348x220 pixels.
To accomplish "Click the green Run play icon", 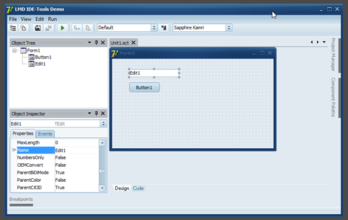I will (63, 28).
